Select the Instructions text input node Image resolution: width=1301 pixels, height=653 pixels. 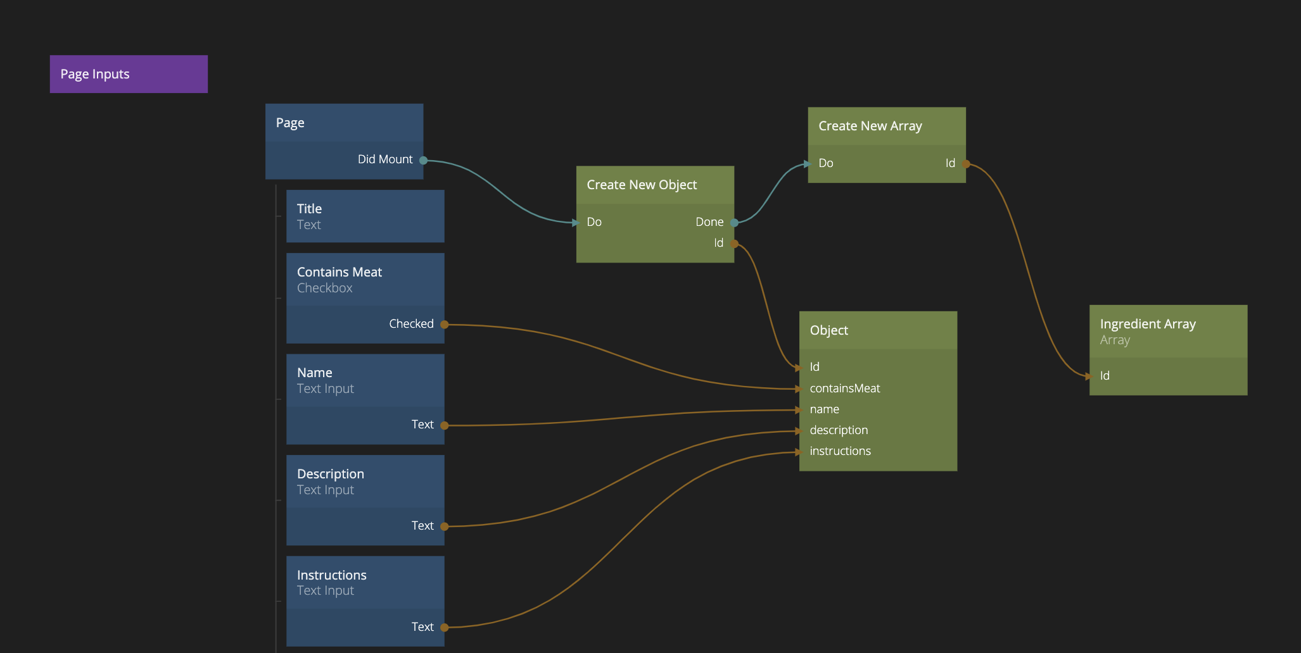pos(365,582)
